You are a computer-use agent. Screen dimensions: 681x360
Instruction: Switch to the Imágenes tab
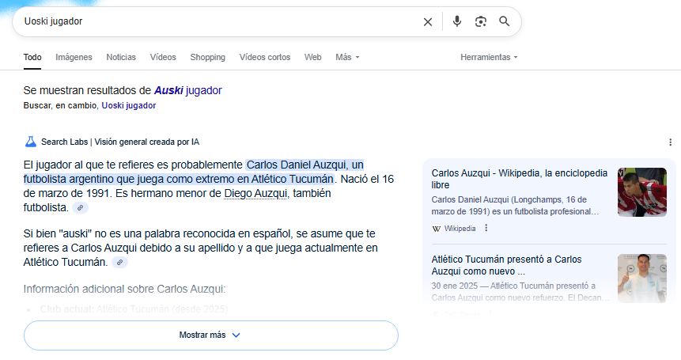tap(74, 57)
